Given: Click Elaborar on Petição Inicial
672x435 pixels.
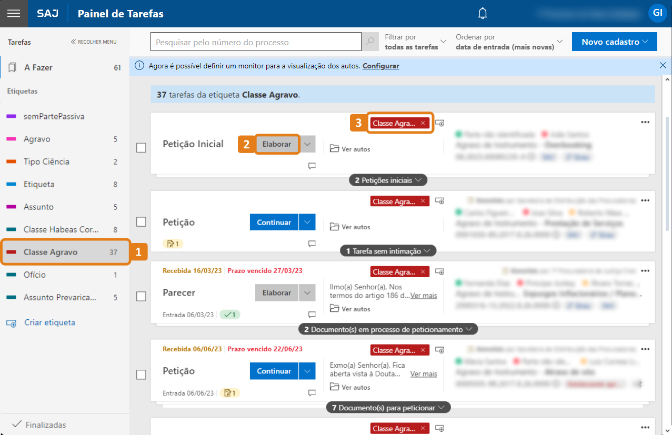Looking at the screenshot, I should pyautogui.click(x=277, y=144).
